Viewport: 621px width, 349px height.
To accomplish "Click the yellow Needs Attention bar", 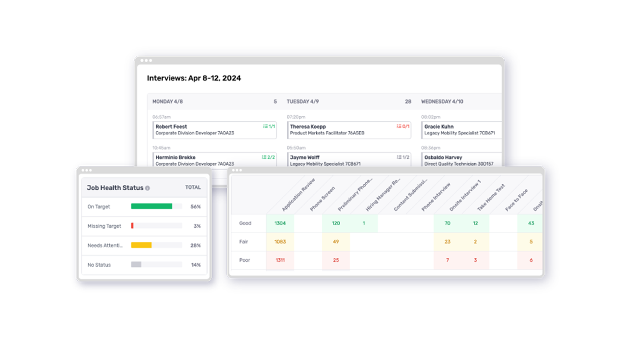I will 141,245.
